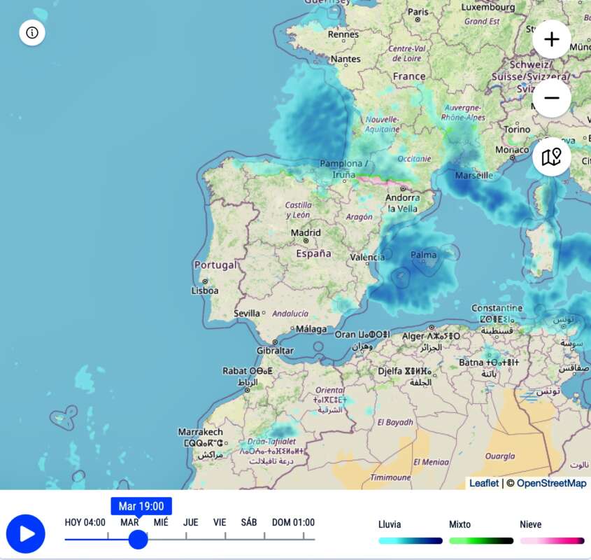Click the Mar 19:00 time tooltip

pos(141,506)
